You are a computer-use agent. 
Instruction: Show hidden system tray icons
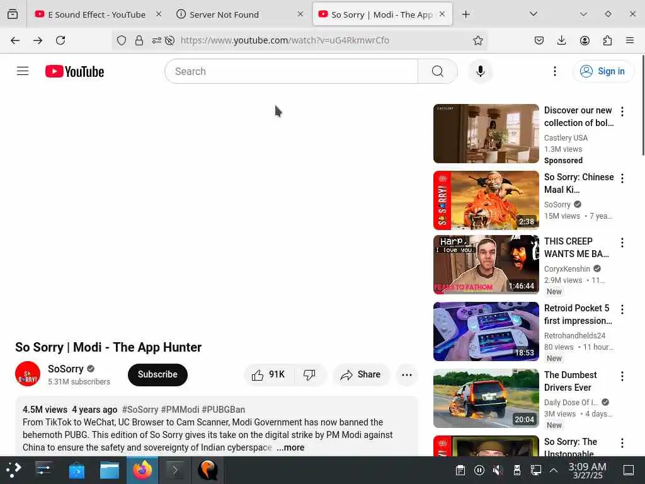click(x=554, y=470)
